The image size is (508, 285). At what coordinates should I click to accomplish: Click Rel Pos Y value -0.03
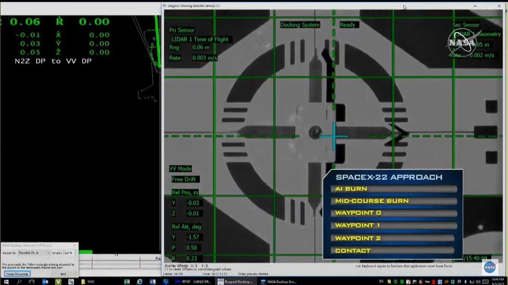coord(193,203)
